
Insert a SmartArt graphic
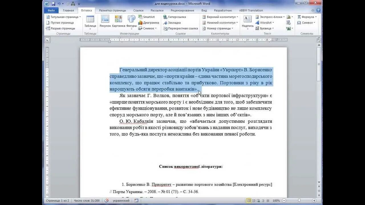147,17
